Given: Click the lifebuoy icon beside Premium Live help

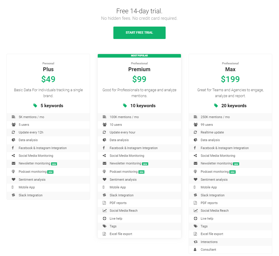Looking at the screenshot, I should (104, 219).
